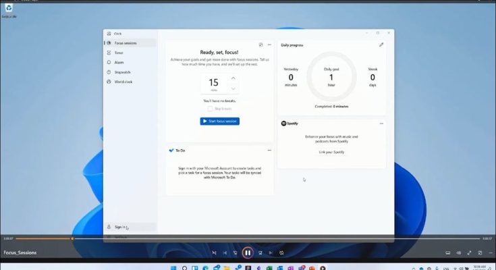496x270 pixels.
Task: Decrease focus minutes with down arrow
Action: click(x=233, y=88)
